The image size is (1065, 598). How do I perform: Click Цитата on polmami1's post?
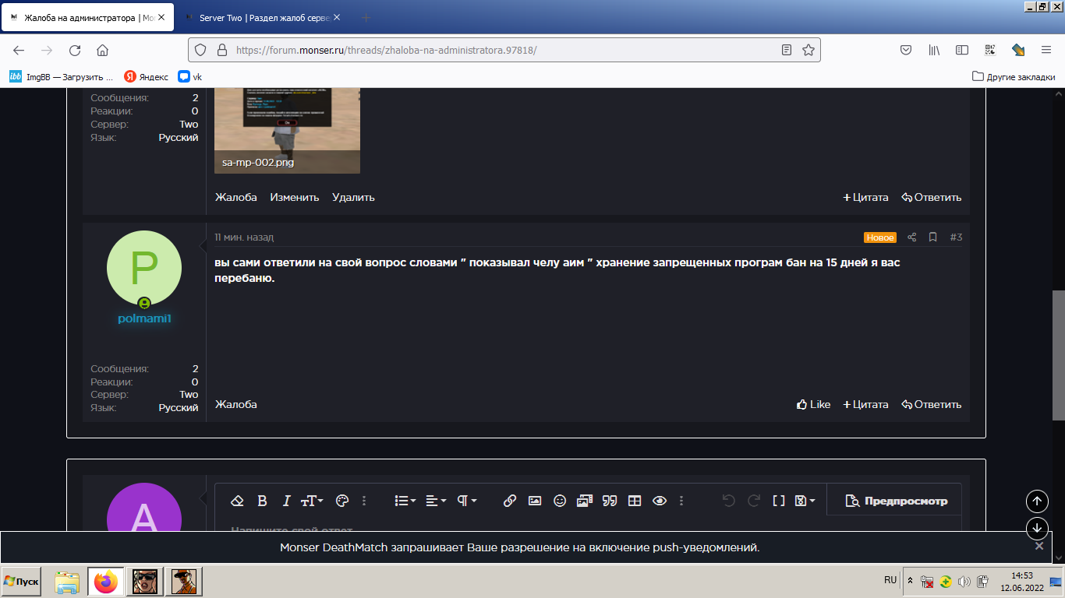point(865,405)
